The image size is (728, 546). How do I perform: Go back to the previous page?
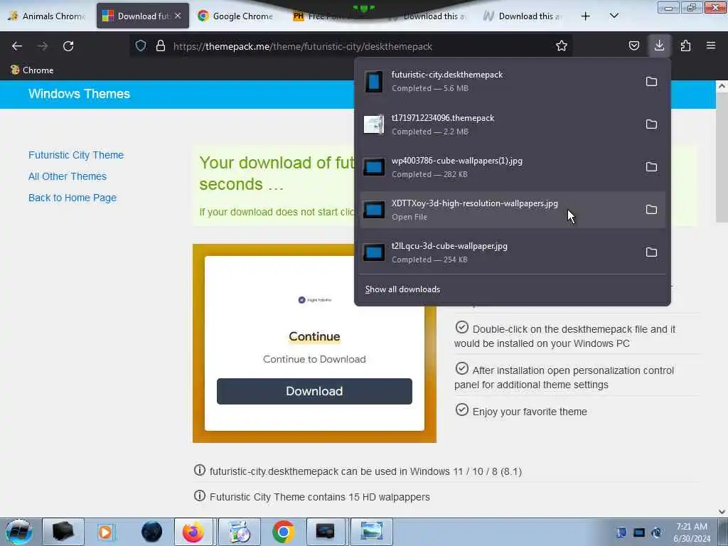pos(17,46)
